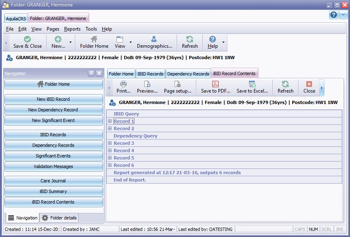Viewport: 350px width, 237px height.
Task: Click the Save & Close toolbar icon
Action: tap(27, 39)
